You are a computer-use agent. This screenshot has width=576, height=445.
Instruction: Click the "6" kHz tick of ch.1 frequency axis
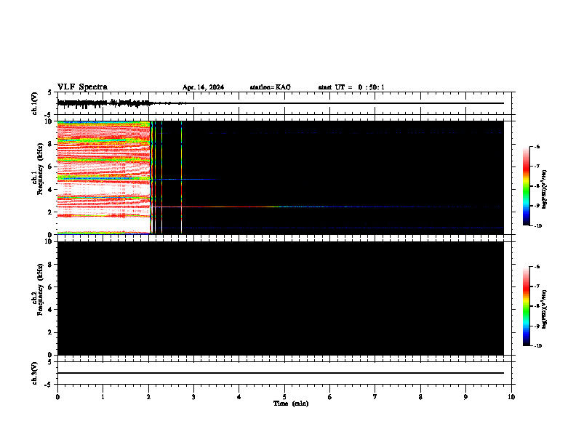coord(51,167)
